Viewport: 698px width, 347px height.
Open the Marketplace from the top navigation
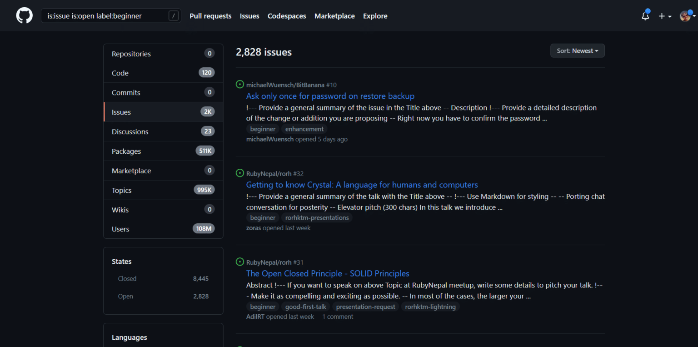pyautogui.click(x=334, y=15)
